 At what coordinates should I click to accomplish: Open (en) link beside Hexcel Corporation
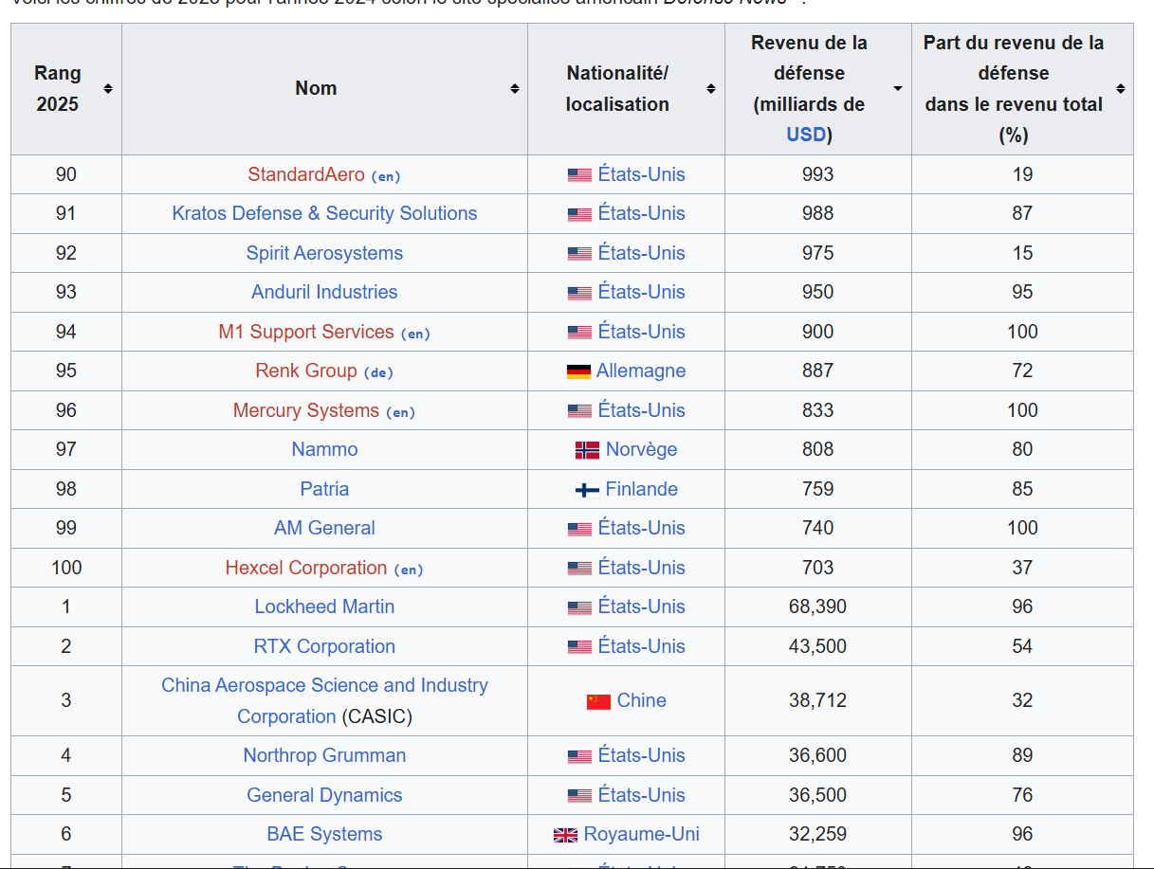[x=409, y=570]
